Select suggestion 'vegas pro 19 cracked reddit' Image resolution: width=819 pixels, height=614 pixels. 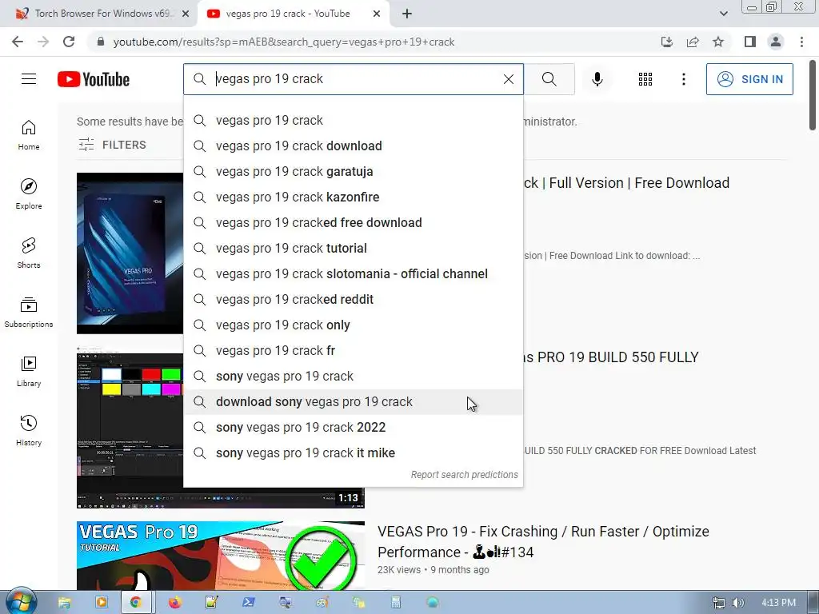(353, 299)
